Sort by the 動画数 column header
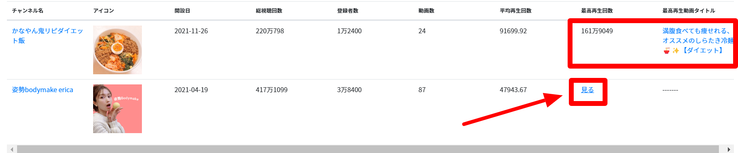Image resolution: width=738 pixels, height=153 pixels. (426, 11)
